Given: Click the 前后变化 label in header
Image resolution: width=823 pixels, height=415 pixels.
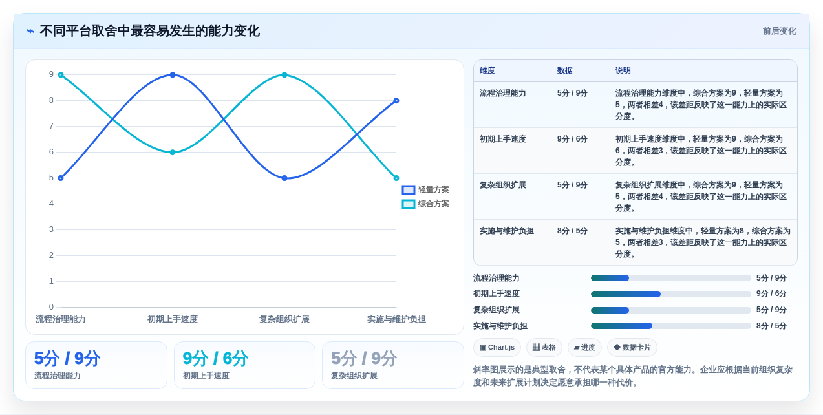Looking at the screenshot, I should click(779, 31).
